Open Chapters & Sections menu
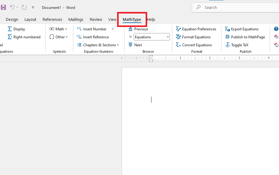The height and width of the screenshot is (175, 279). (98, 45)
